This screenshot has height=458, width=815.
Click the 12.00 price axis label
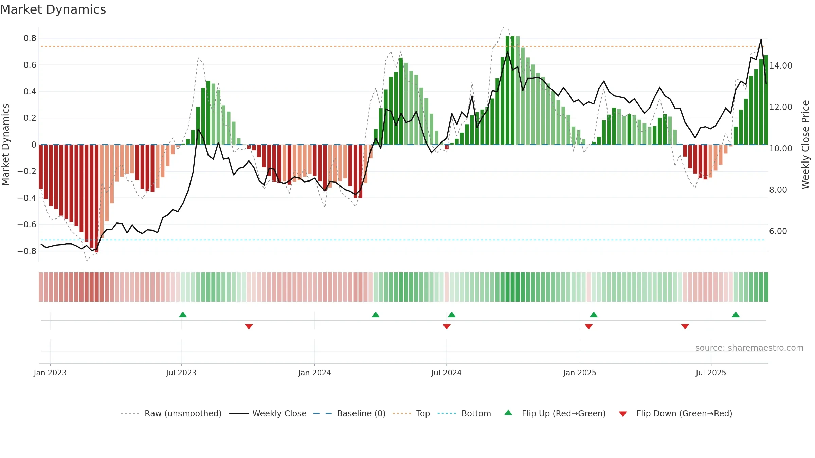click(781, 107)
